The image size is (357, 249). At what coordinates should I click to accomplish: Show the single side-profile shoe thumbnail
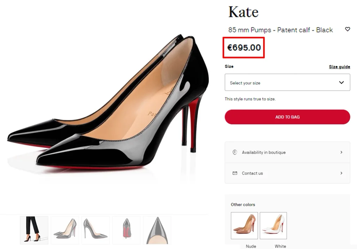click(96, 230)
